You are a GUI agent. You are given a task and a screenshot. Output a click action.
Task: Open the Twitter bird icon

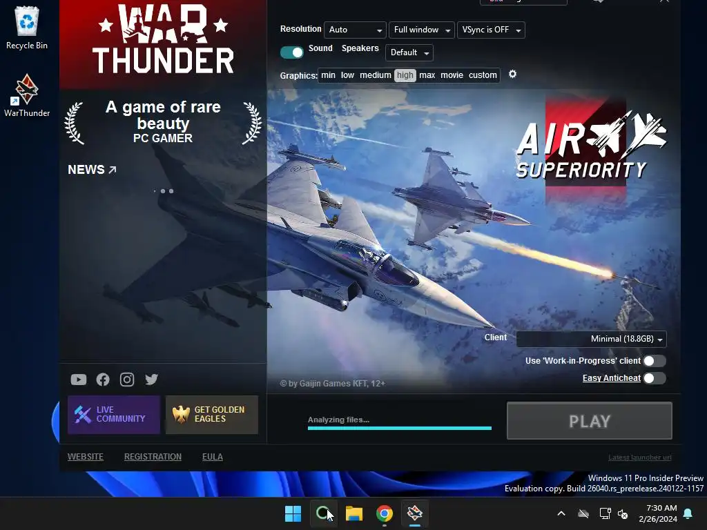tap(151, 380)
